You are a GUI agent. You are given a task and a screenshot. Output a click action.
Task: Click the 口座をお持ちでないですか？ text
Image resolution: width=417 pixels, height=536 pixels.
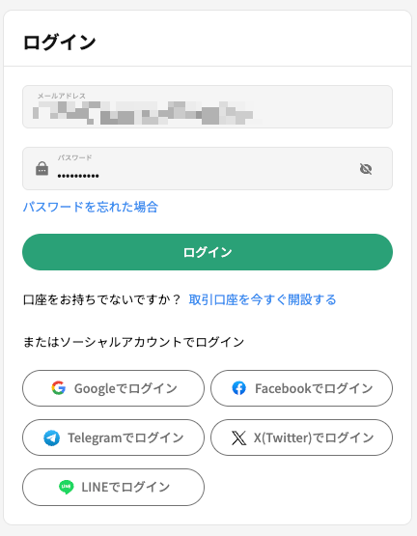click(x=101, y=299)
